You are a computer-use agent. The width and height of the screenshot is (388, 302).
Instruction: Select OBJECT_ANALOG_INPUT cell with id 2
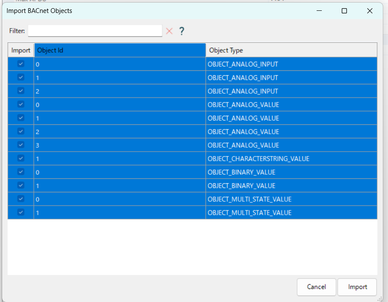(291, 91)
